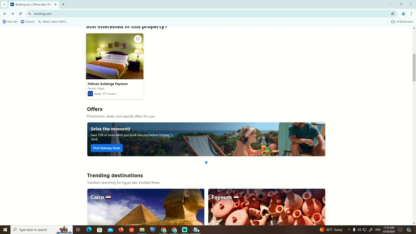Switch the ENG input language indicator
This screenshot has height=234, width=416.
coord(378,230)
